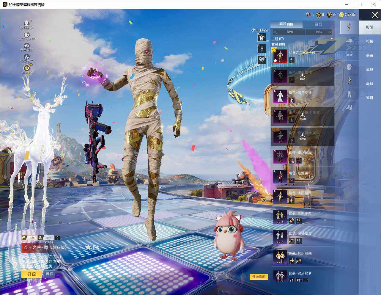
Task: Select the 沙丘之主-图卡盟 outfit thumbnail
Action: pyautogui.click(x=280, y=57)
